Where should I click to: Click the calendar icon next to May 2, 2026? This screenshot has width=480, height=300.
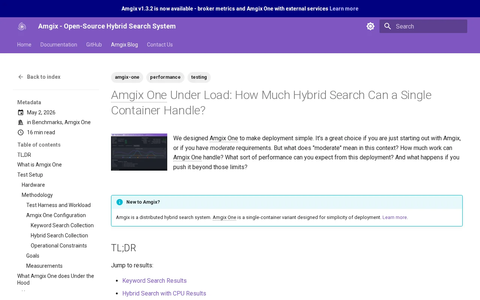[21, 112]
